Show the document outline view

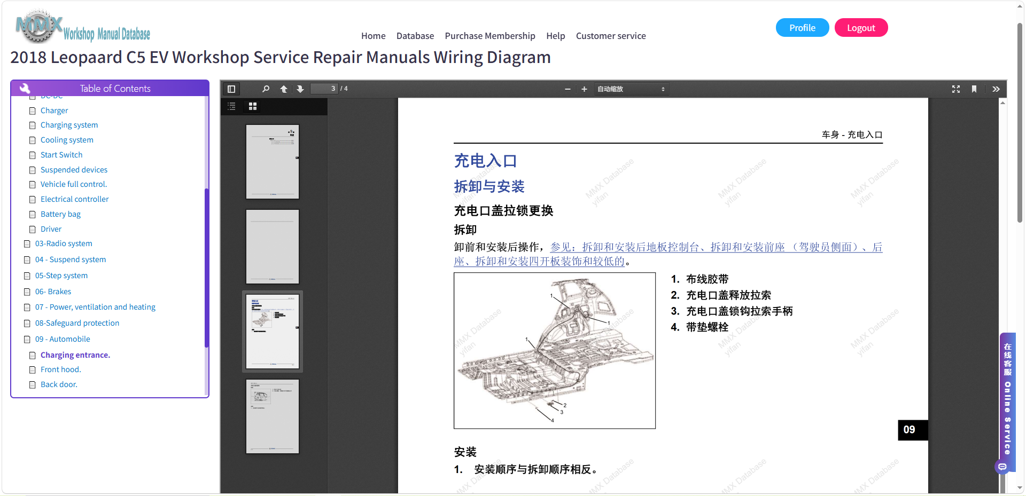pos(231,106)
